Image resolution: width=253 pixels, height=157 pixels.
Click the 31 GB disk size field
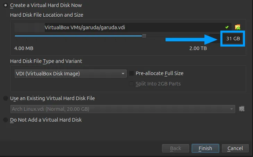233,39
